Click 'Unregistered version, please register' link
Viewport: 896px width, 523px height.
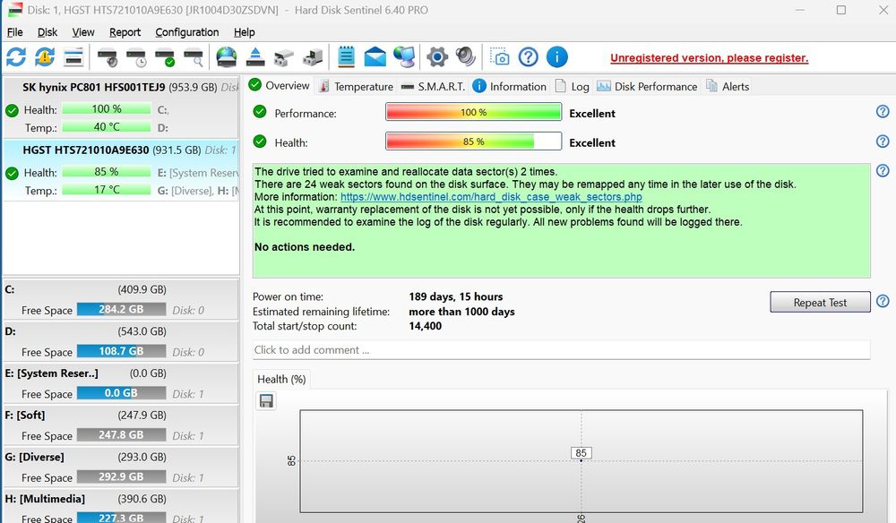(x=709, y=57)
